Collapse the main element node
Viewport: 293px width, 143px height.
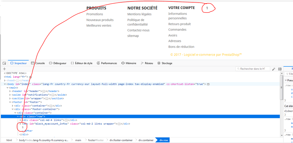coord(8,88)
